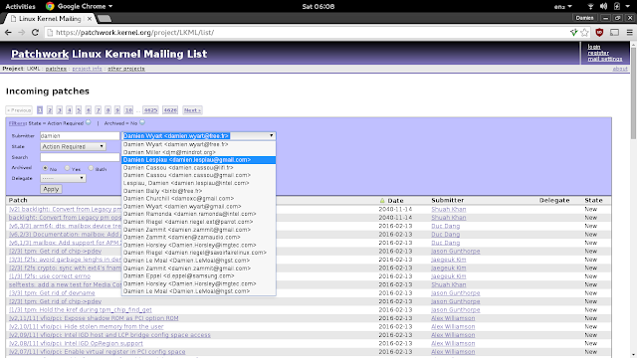Close the Linux Kernel Mailing tab
Screen dimensions: 637x358
coord(90,19)
